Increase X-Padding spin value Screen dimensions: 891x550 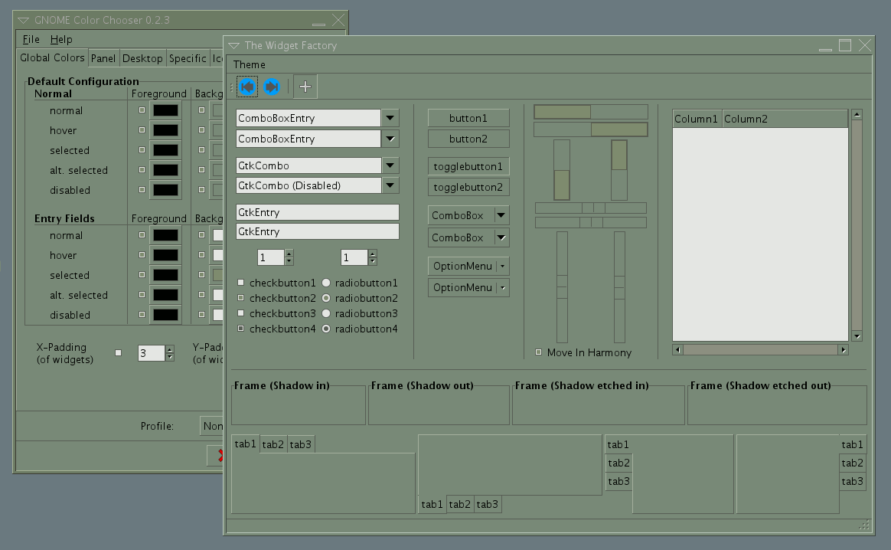tap(169, 349)
